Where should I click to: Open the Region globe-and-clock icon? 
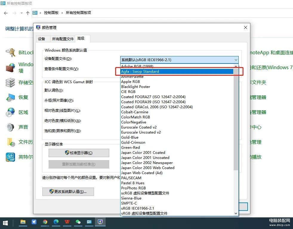click(10, 112)
